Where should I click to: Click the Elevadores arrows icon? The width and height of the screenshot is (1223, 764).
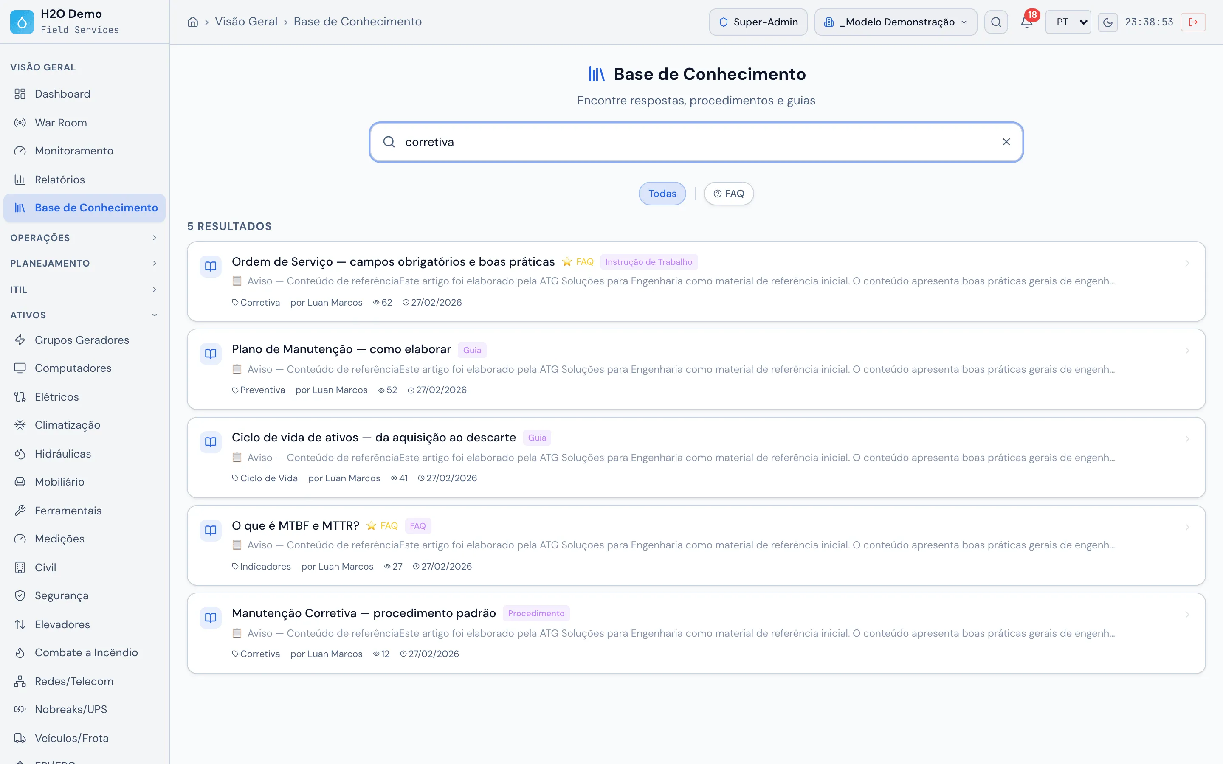coord(20,624)
